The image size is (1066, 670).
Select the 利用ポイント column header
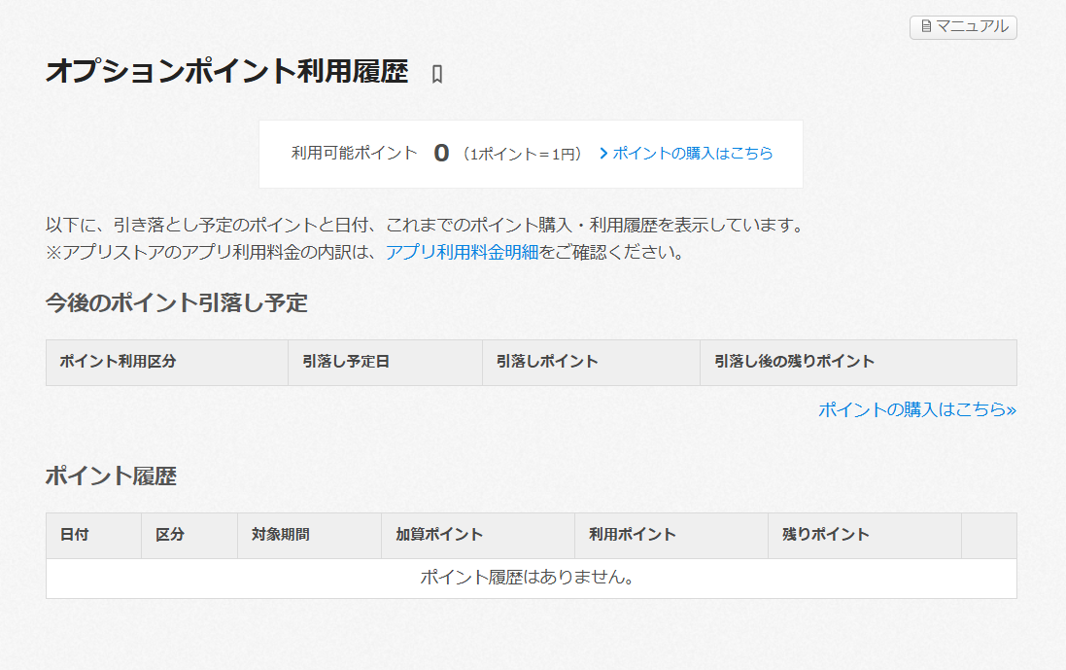[633, 535]
